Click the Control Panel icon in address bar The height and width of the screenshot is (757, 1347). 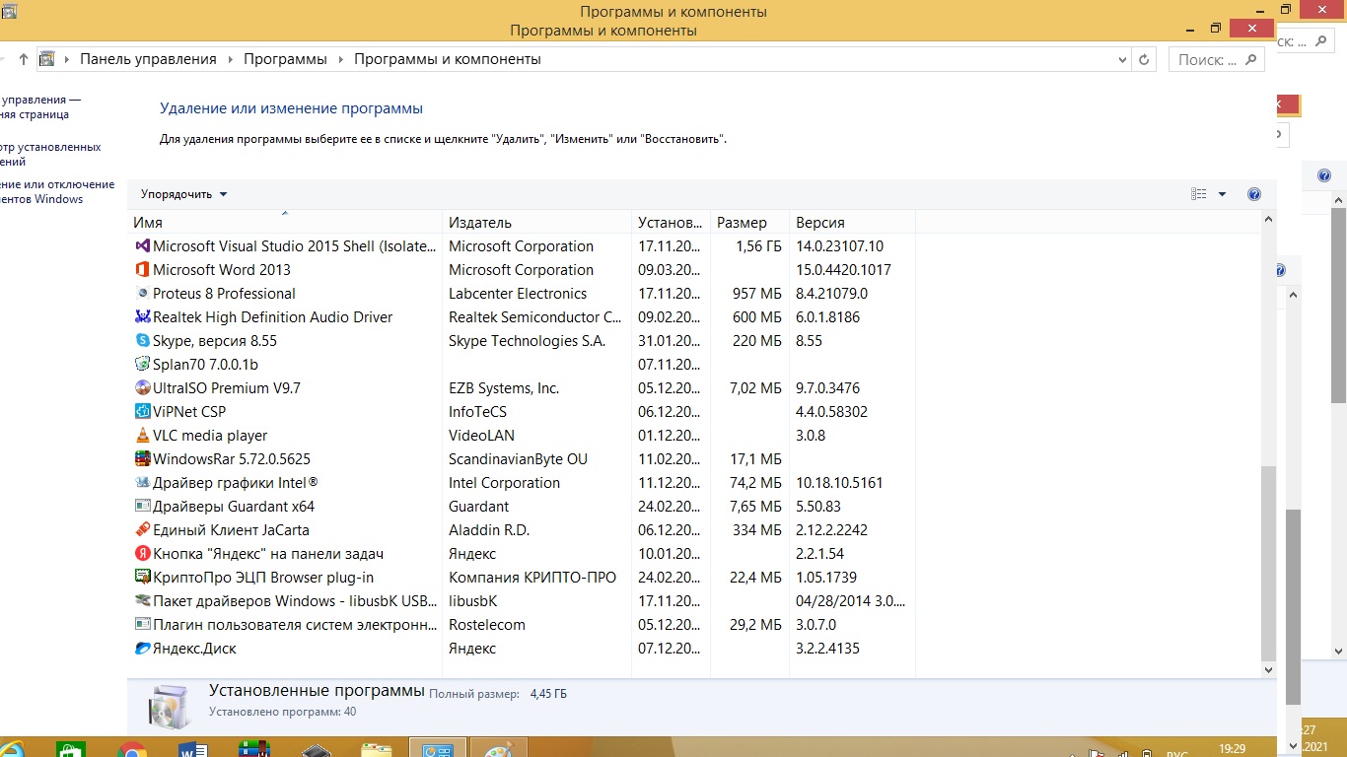pyautogui.click(x=46, y=59)
